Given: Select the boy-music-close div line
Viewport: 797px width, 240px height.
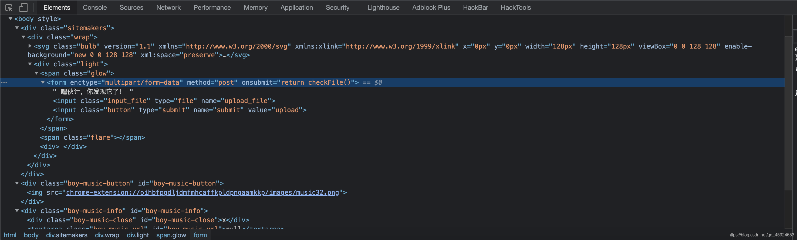Looking at the screenshot, I should 138,220.
